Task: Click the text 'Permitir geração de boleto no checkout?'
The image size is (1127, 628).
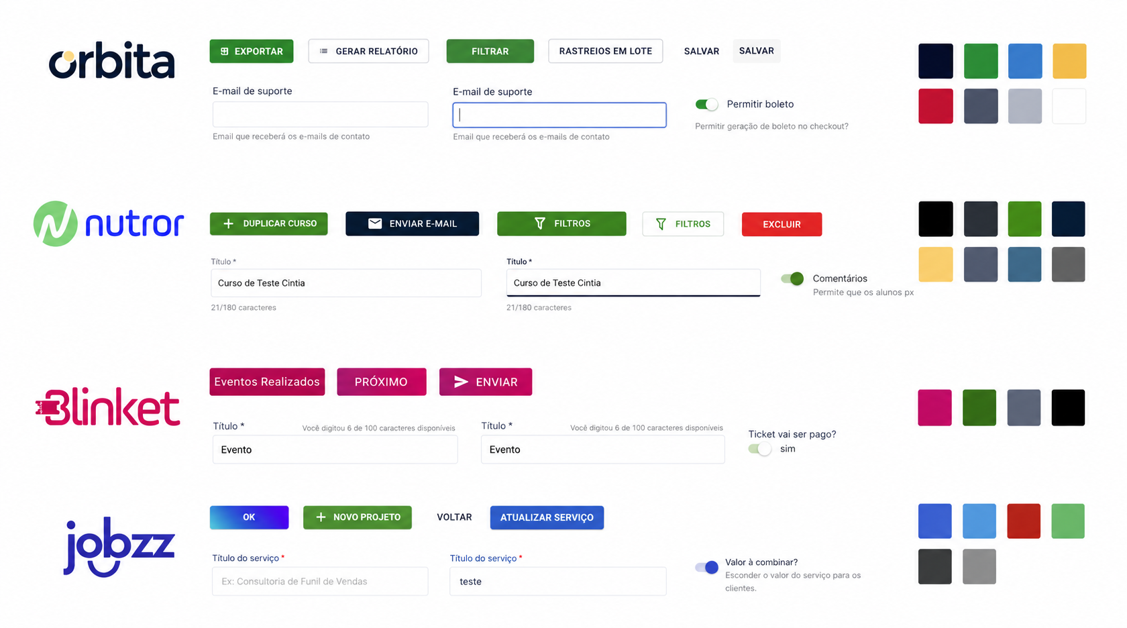Action: pyautogui.click(x=771, y=126)
